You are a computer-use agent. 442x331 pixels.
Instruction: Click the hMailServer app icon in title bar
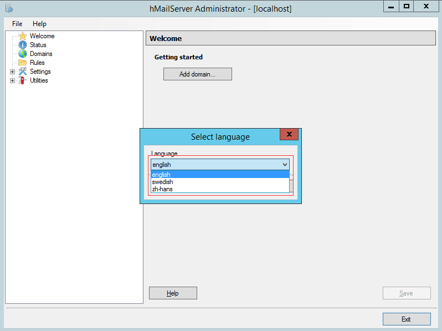9,8
